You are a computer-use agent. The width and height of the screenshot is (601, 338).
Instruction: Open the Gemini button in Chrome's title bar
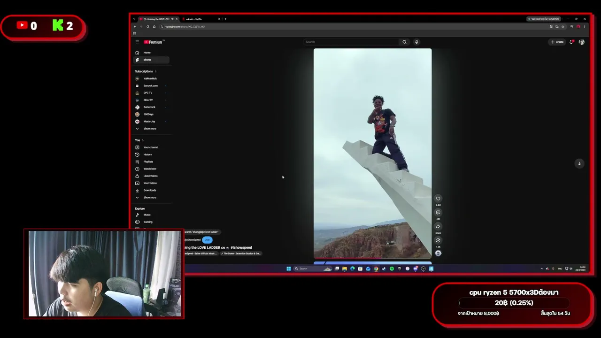[544, 19]
